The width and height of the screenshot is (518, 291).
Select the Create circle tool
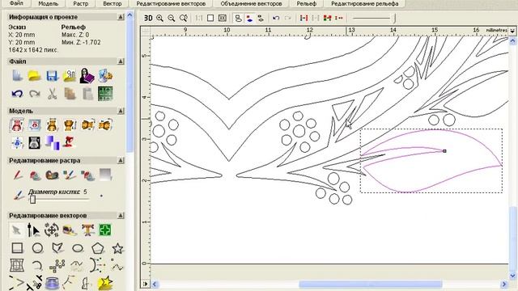click(x=37, y=248)
